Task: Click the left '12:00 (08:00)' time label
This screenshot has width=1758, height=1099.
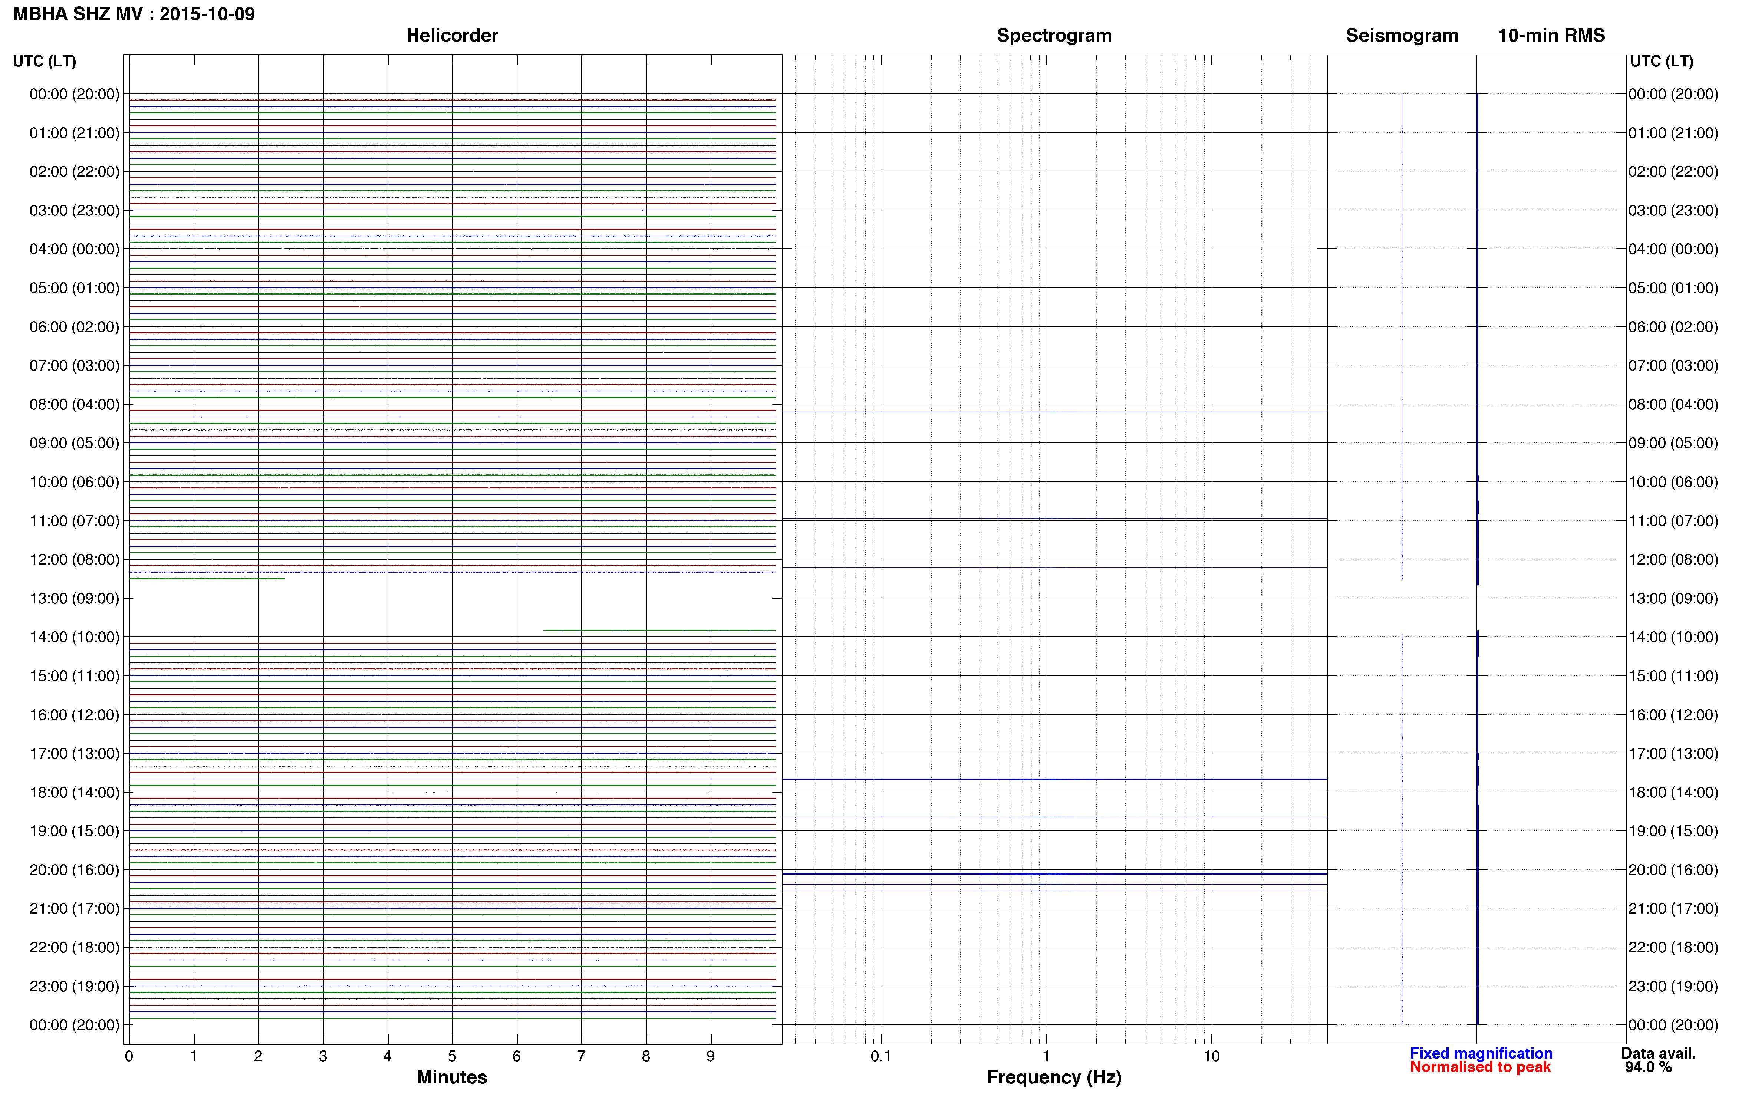Action: [74, 560]
